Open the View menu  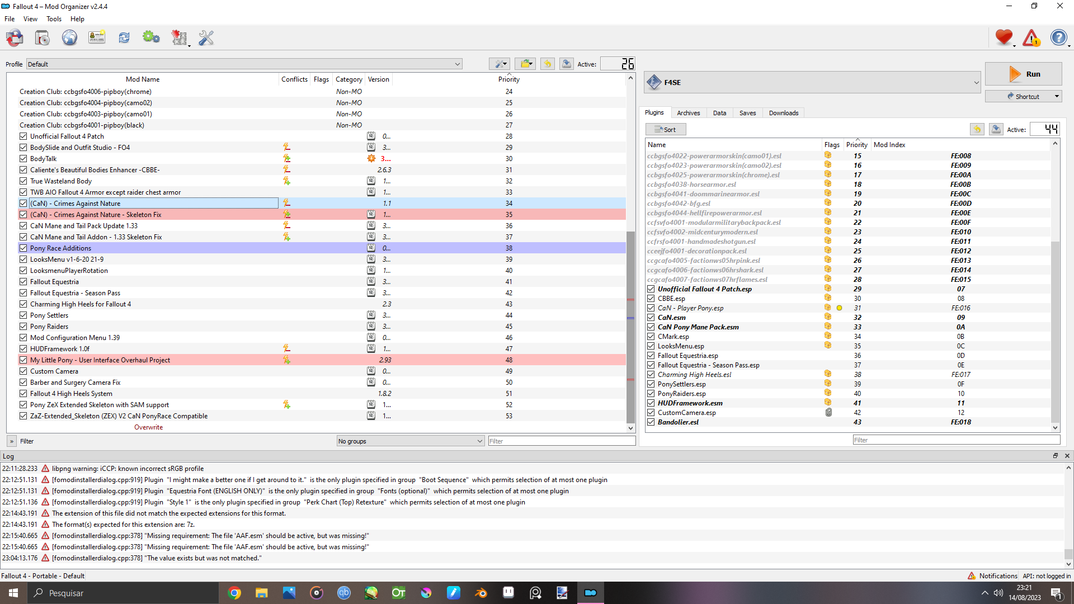30,18
